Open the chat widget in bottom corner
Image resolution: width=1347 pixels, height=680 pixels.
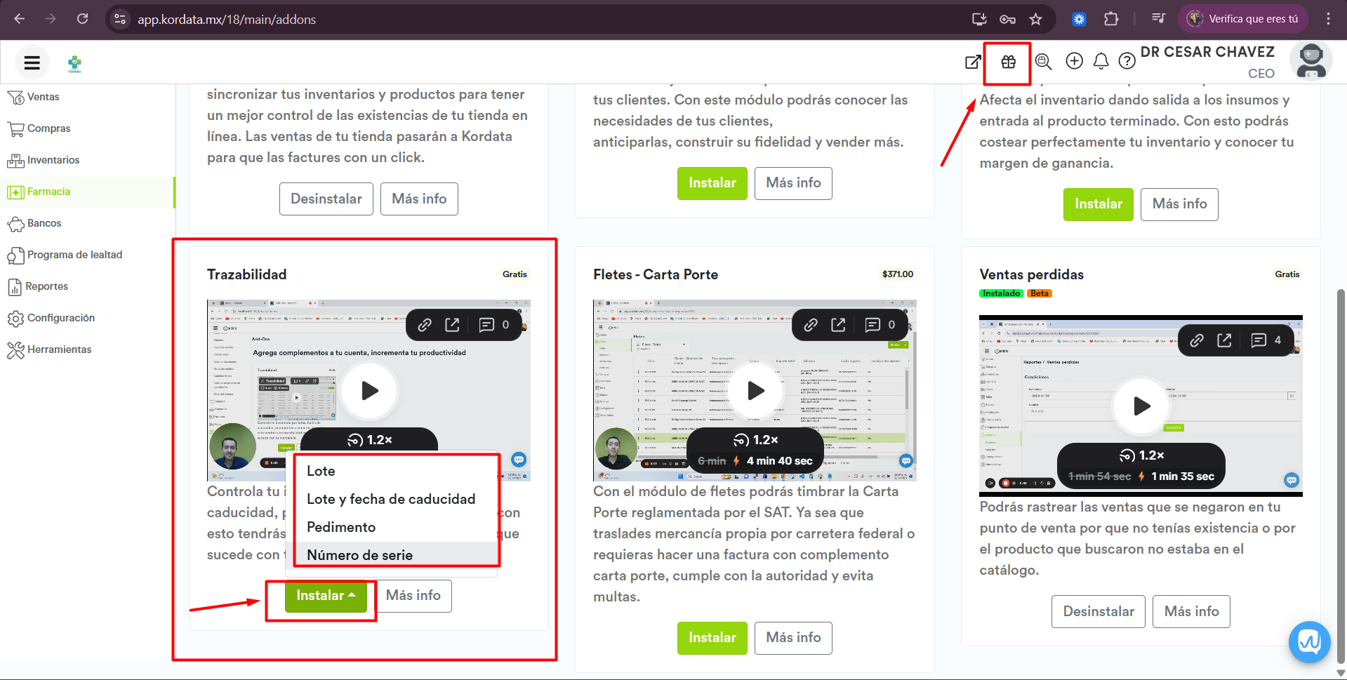(1309, 641)
